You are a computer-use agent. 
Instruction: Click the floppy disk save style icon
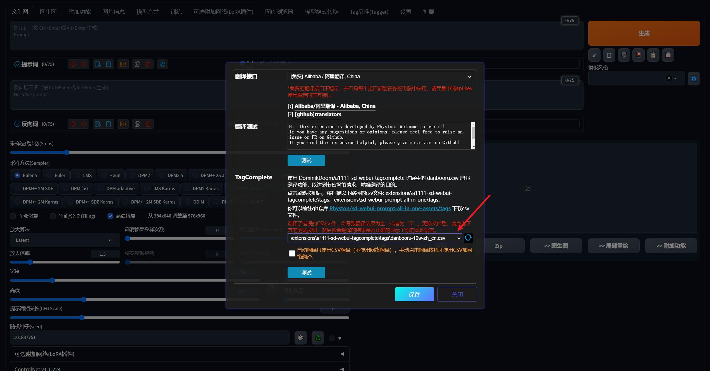[x=668, y=55]
